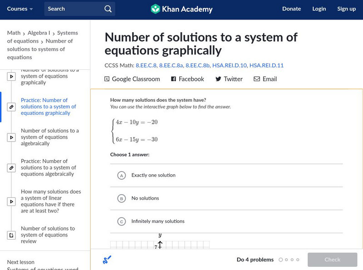Click the Login menu item
363x270 pixels.
point(319,9)
